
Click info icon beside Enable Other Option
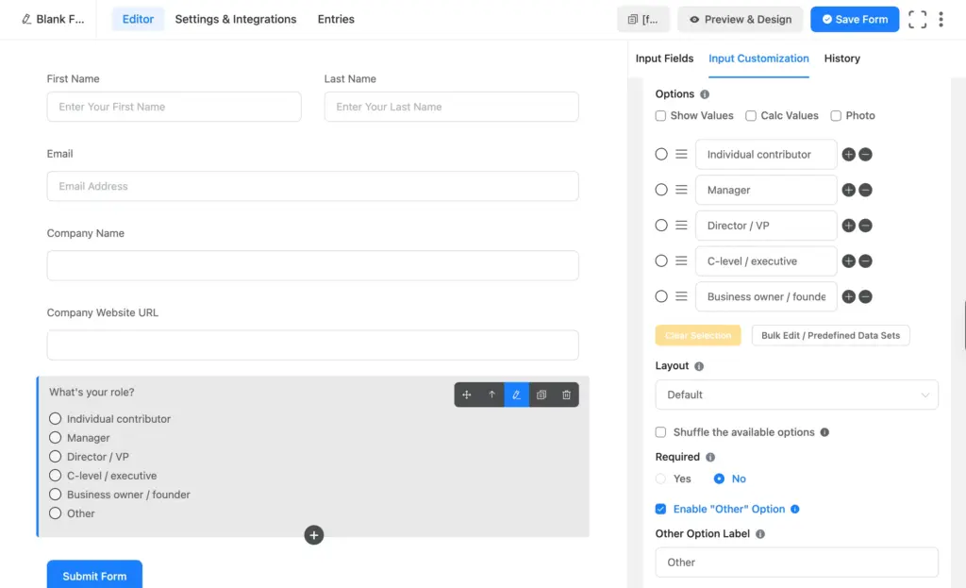(794, 509)
